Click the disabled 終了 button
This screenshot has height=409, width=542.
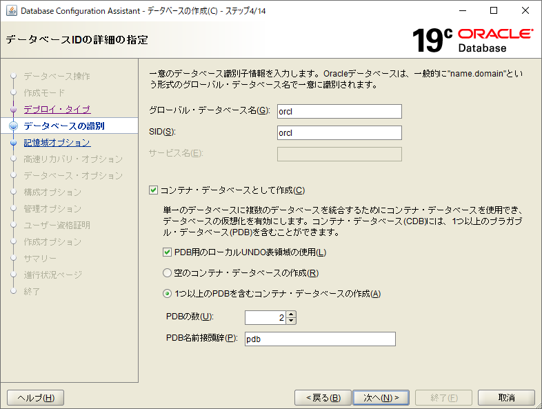444,397
